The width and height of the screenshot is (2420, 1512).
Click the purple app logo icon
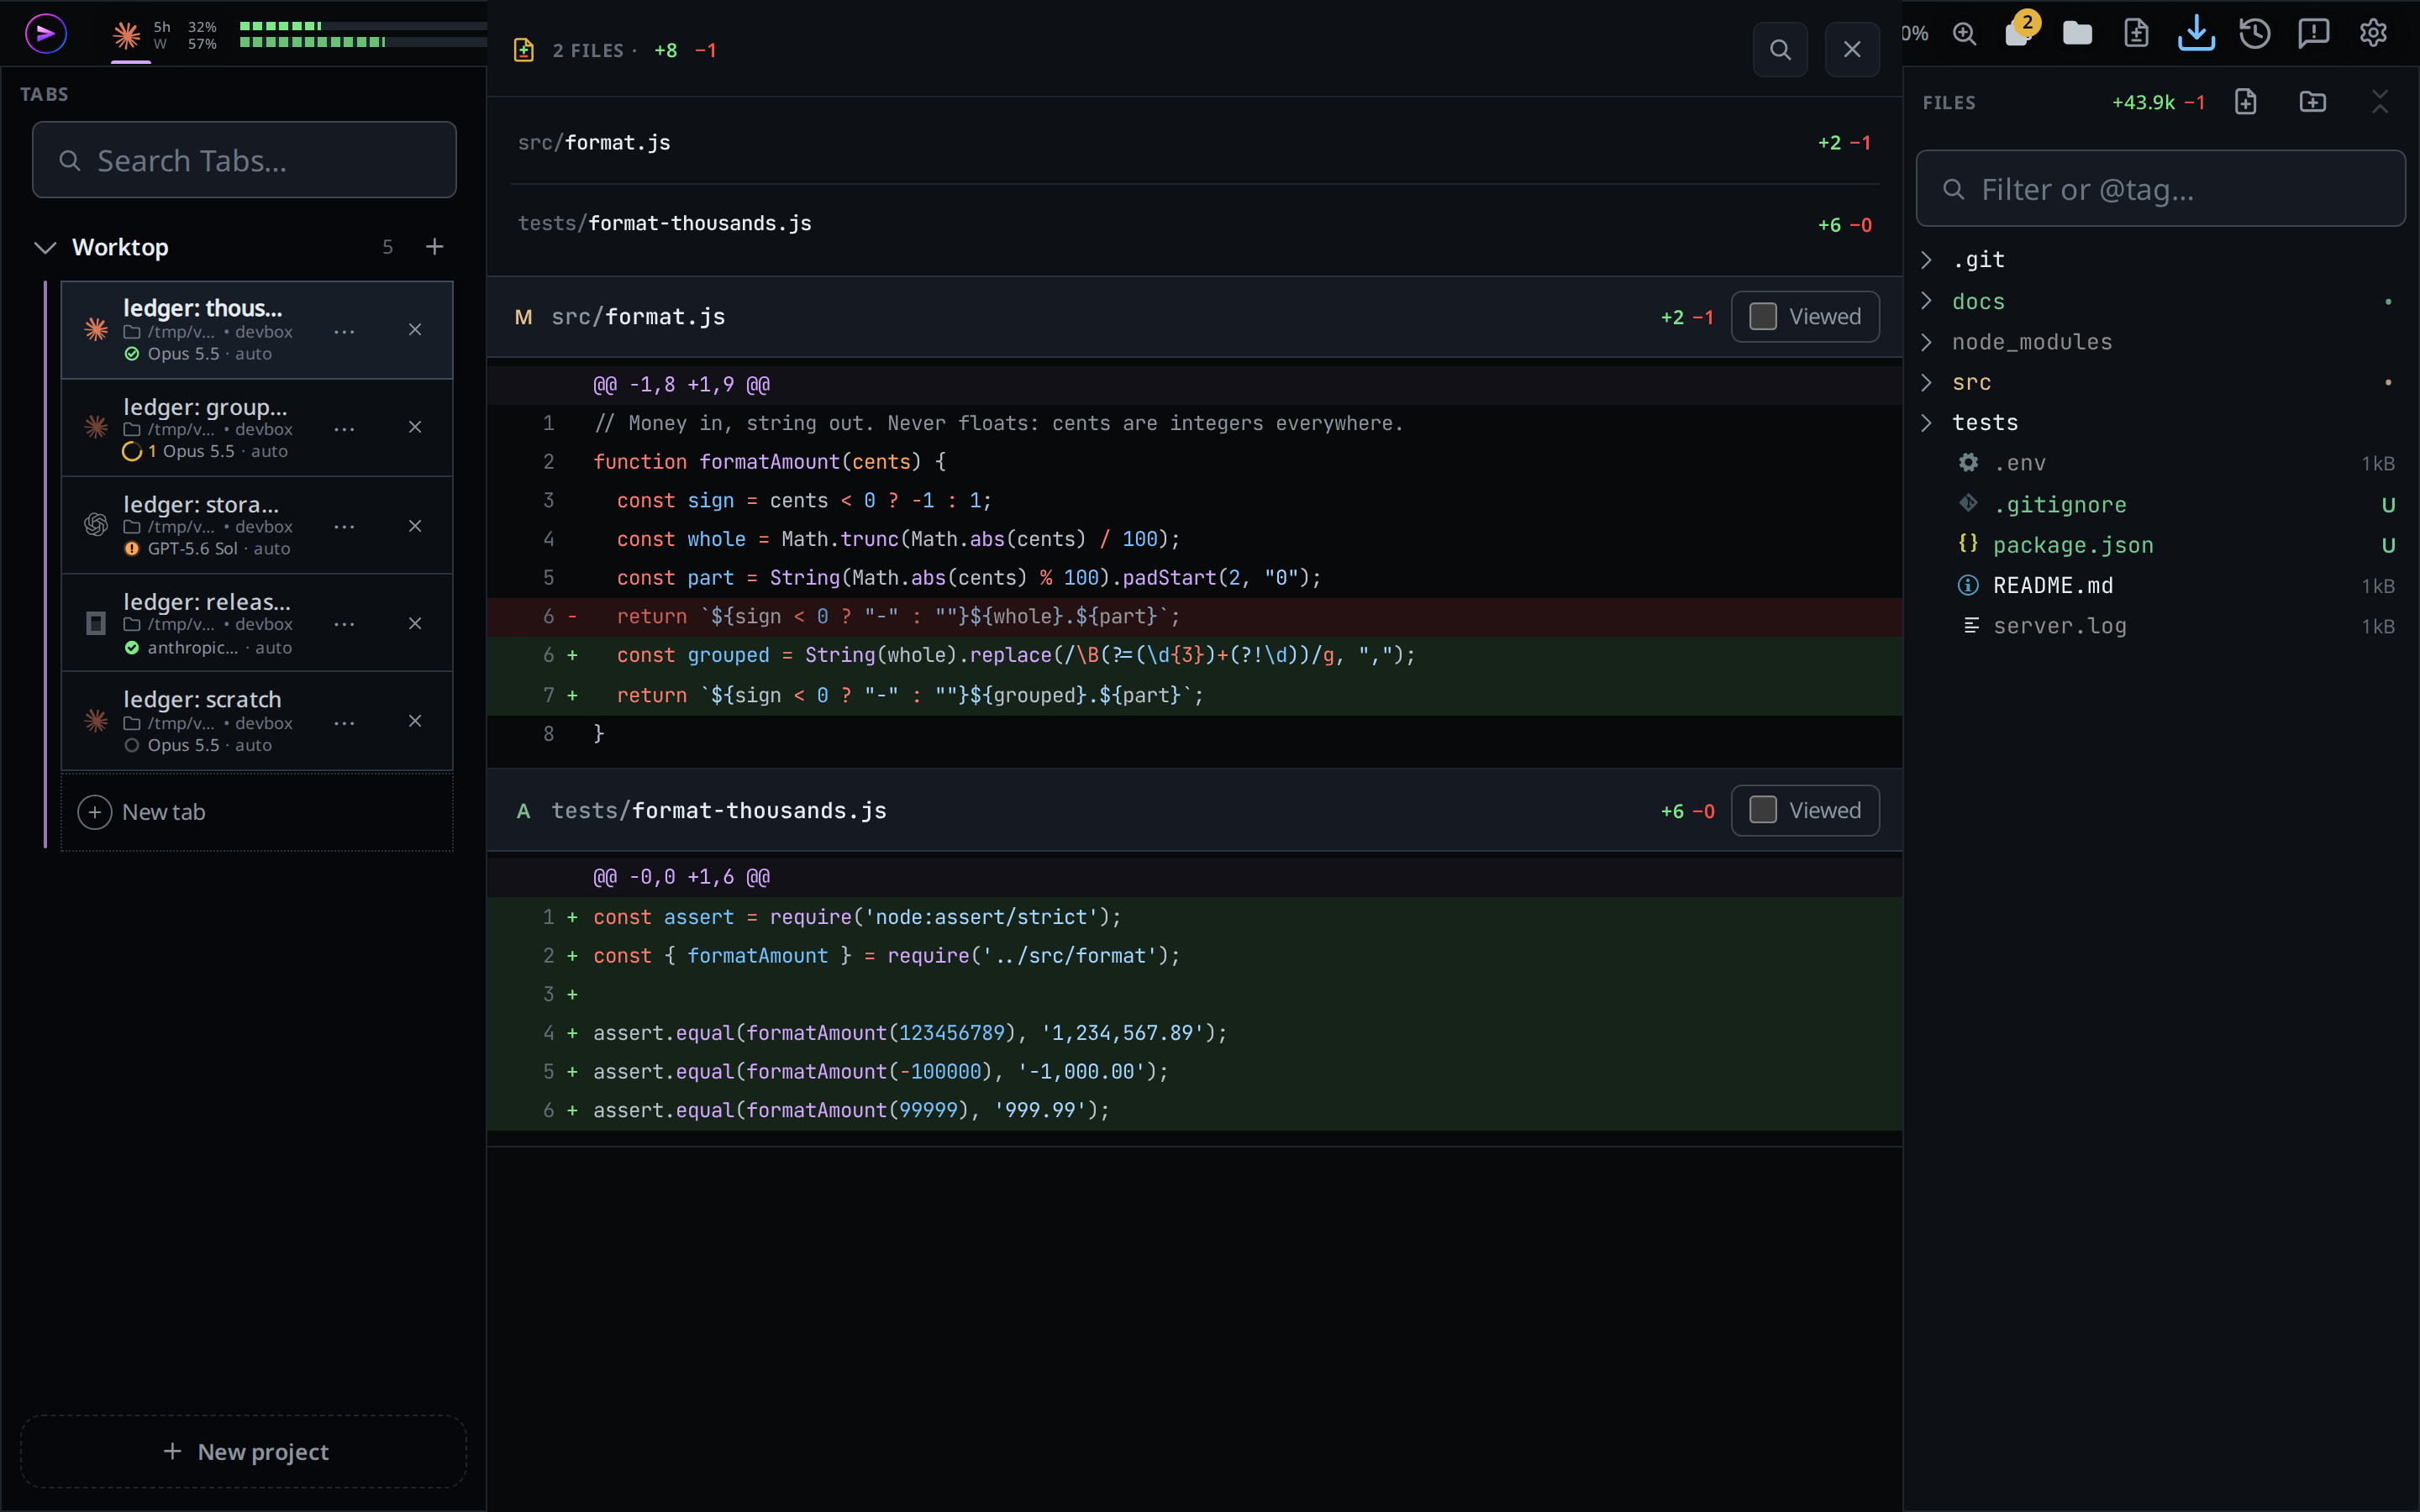click(x=46, y=34)
